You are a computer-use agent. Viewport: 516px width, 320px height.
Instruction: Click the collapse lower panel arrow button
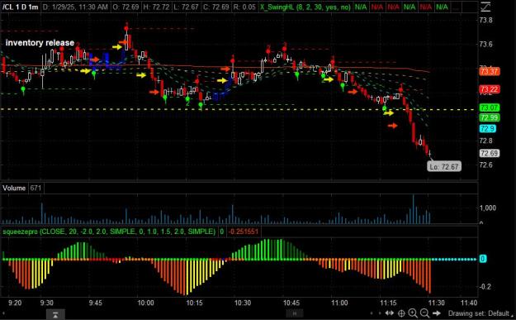point(55,314)
